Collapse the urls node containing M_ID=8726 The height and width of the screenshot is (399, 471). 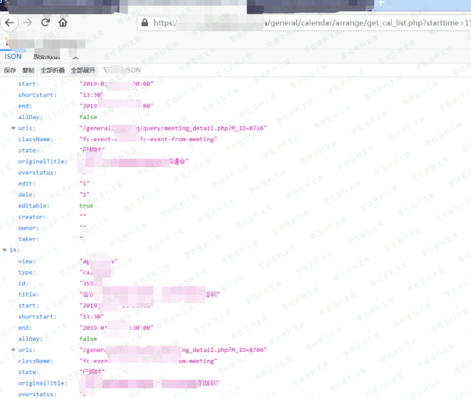click(x=13, y=128)
